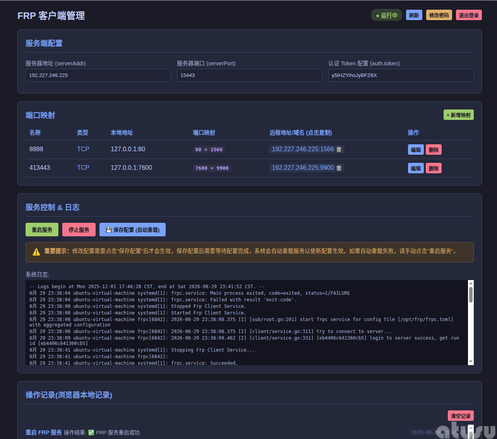This screenshot has height=439, width=497.
Task: Click the FRP 客户端管理 page title
Action: coord(51,16)
